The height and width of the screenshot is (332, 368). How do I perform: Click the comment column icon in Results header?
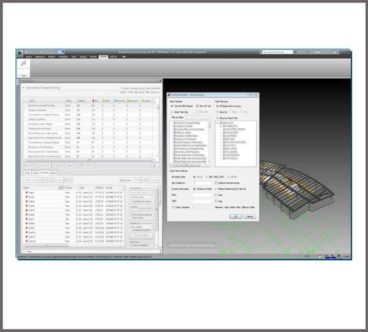pos(63,188)
